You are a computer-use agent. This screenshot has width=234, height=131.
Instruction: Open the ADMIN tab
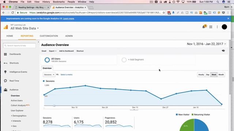[x=69, y=36]
